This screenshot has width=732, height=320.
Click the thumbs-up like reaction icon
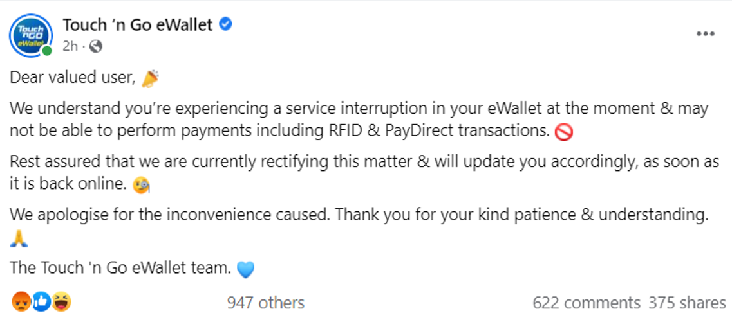41,302
